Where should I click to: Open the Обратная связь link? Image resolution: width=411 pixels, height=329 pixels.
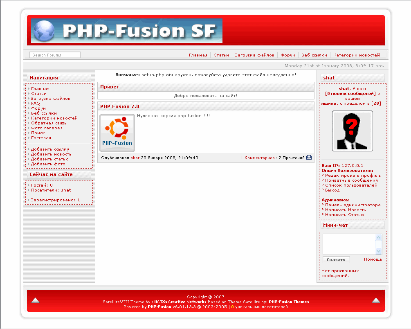point(49,123)
